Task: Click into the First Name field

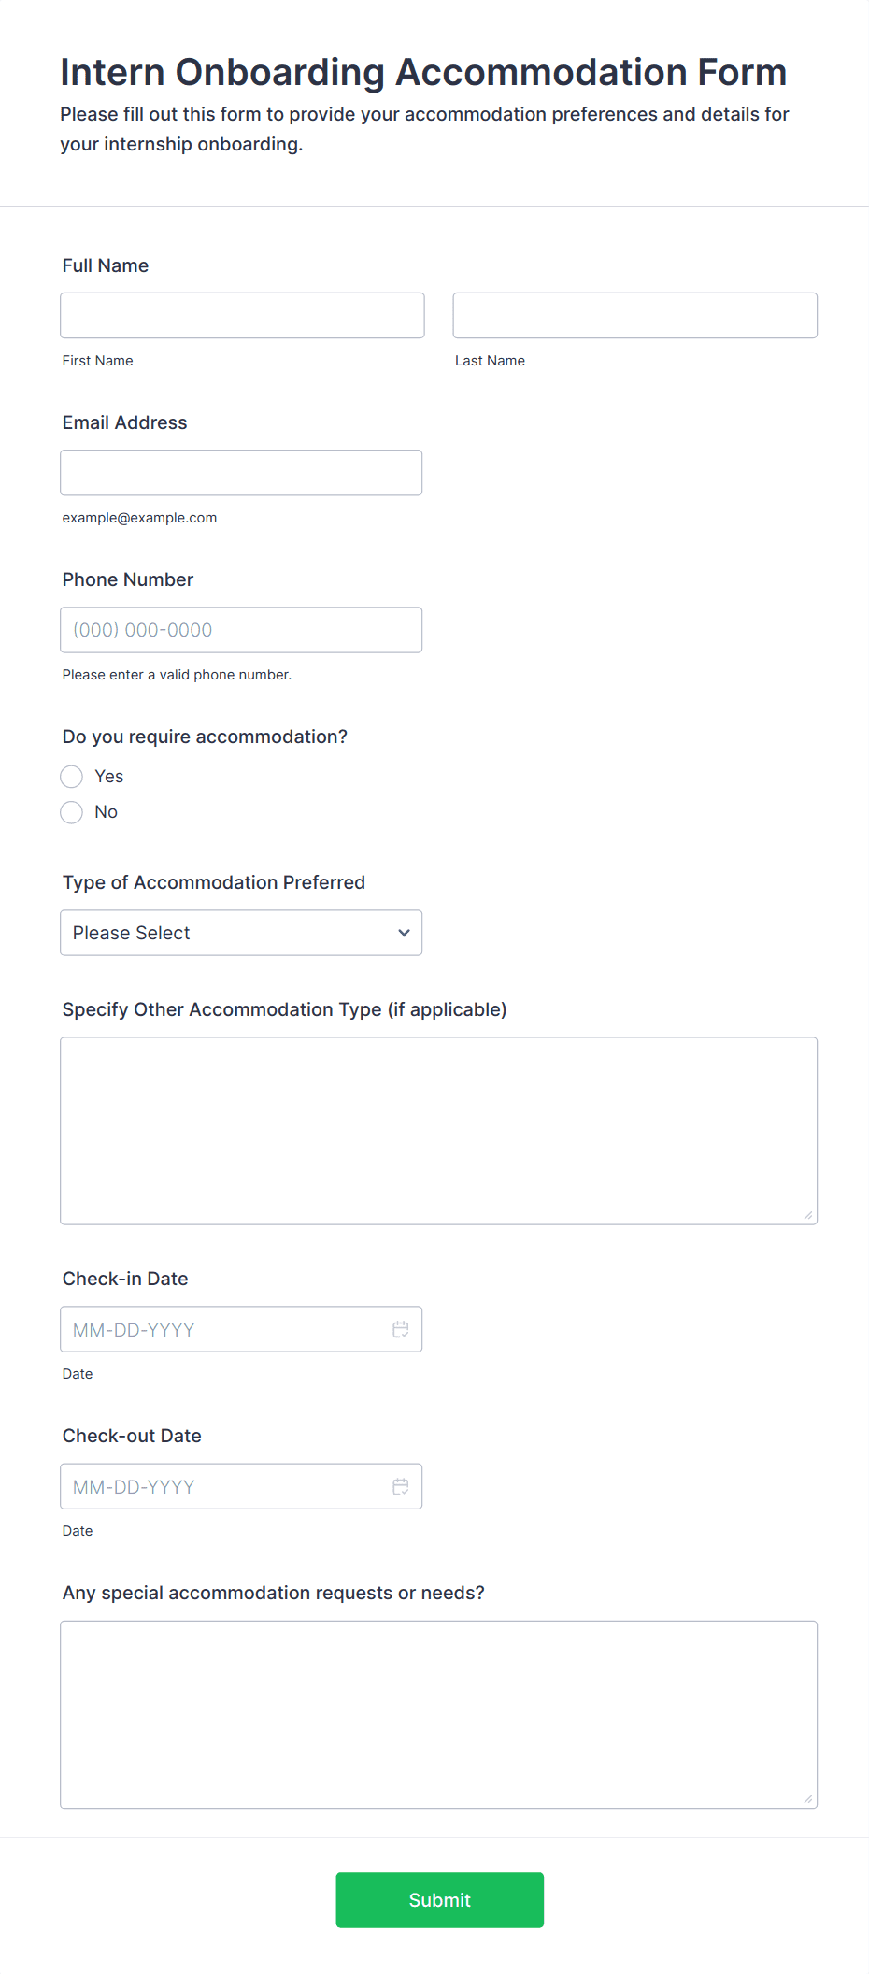Action: click(x=241, y=315)
